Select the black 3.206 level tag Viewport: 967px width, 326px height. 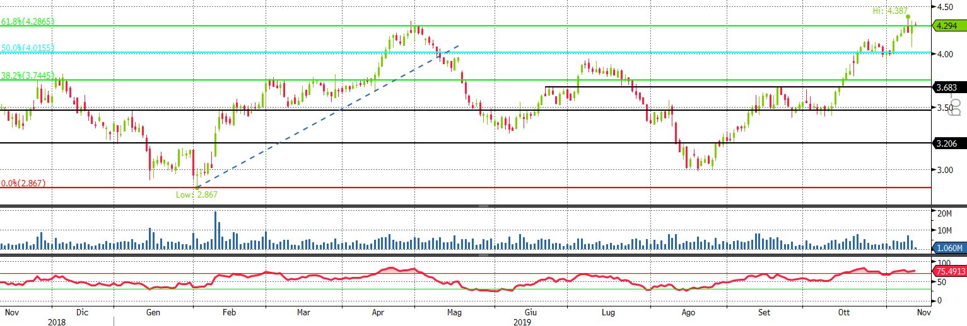click(x=948, y=143)
